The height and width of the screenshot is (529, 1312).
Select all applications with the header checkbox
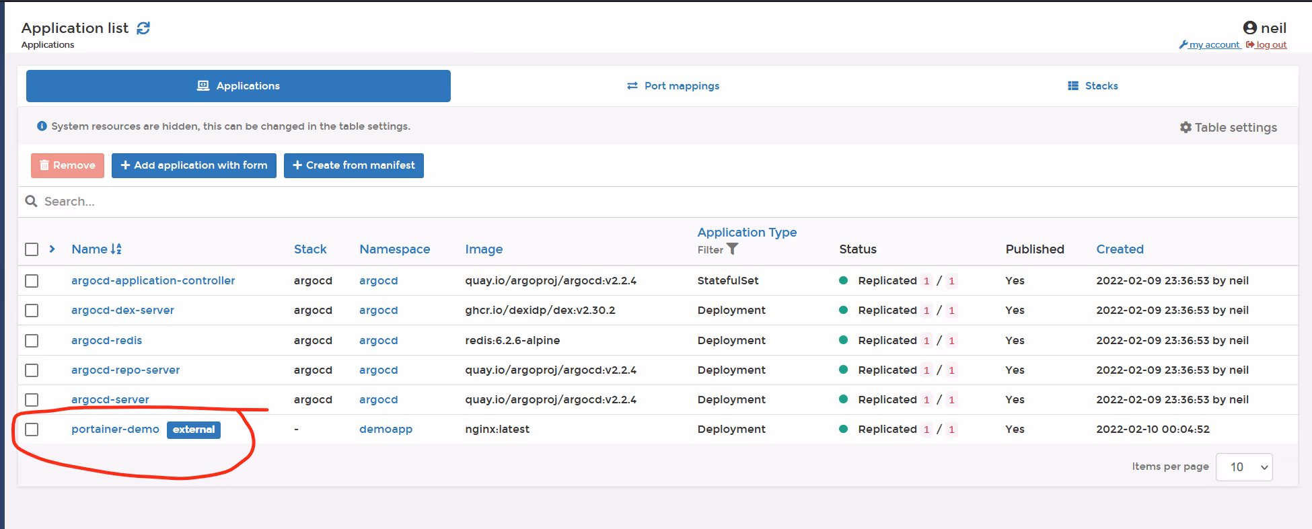click(32, 249)
